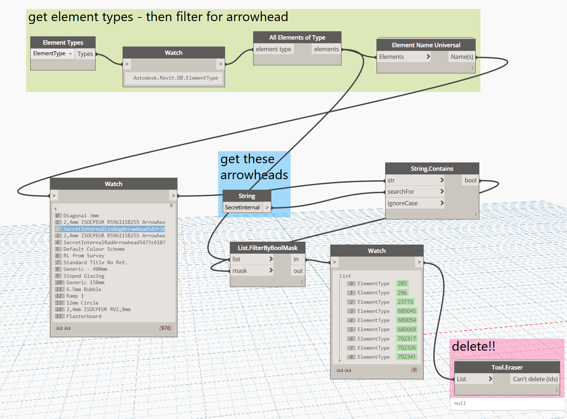Select group title 'get element types - then filter for arrowhead'

click(158, 17)
